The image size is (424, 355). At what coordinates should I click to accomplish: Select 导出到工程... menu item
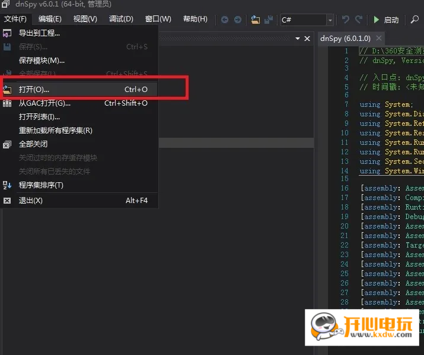click(39, 33)
